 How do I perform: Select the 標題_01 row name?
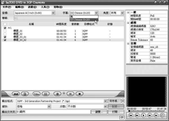18,31
